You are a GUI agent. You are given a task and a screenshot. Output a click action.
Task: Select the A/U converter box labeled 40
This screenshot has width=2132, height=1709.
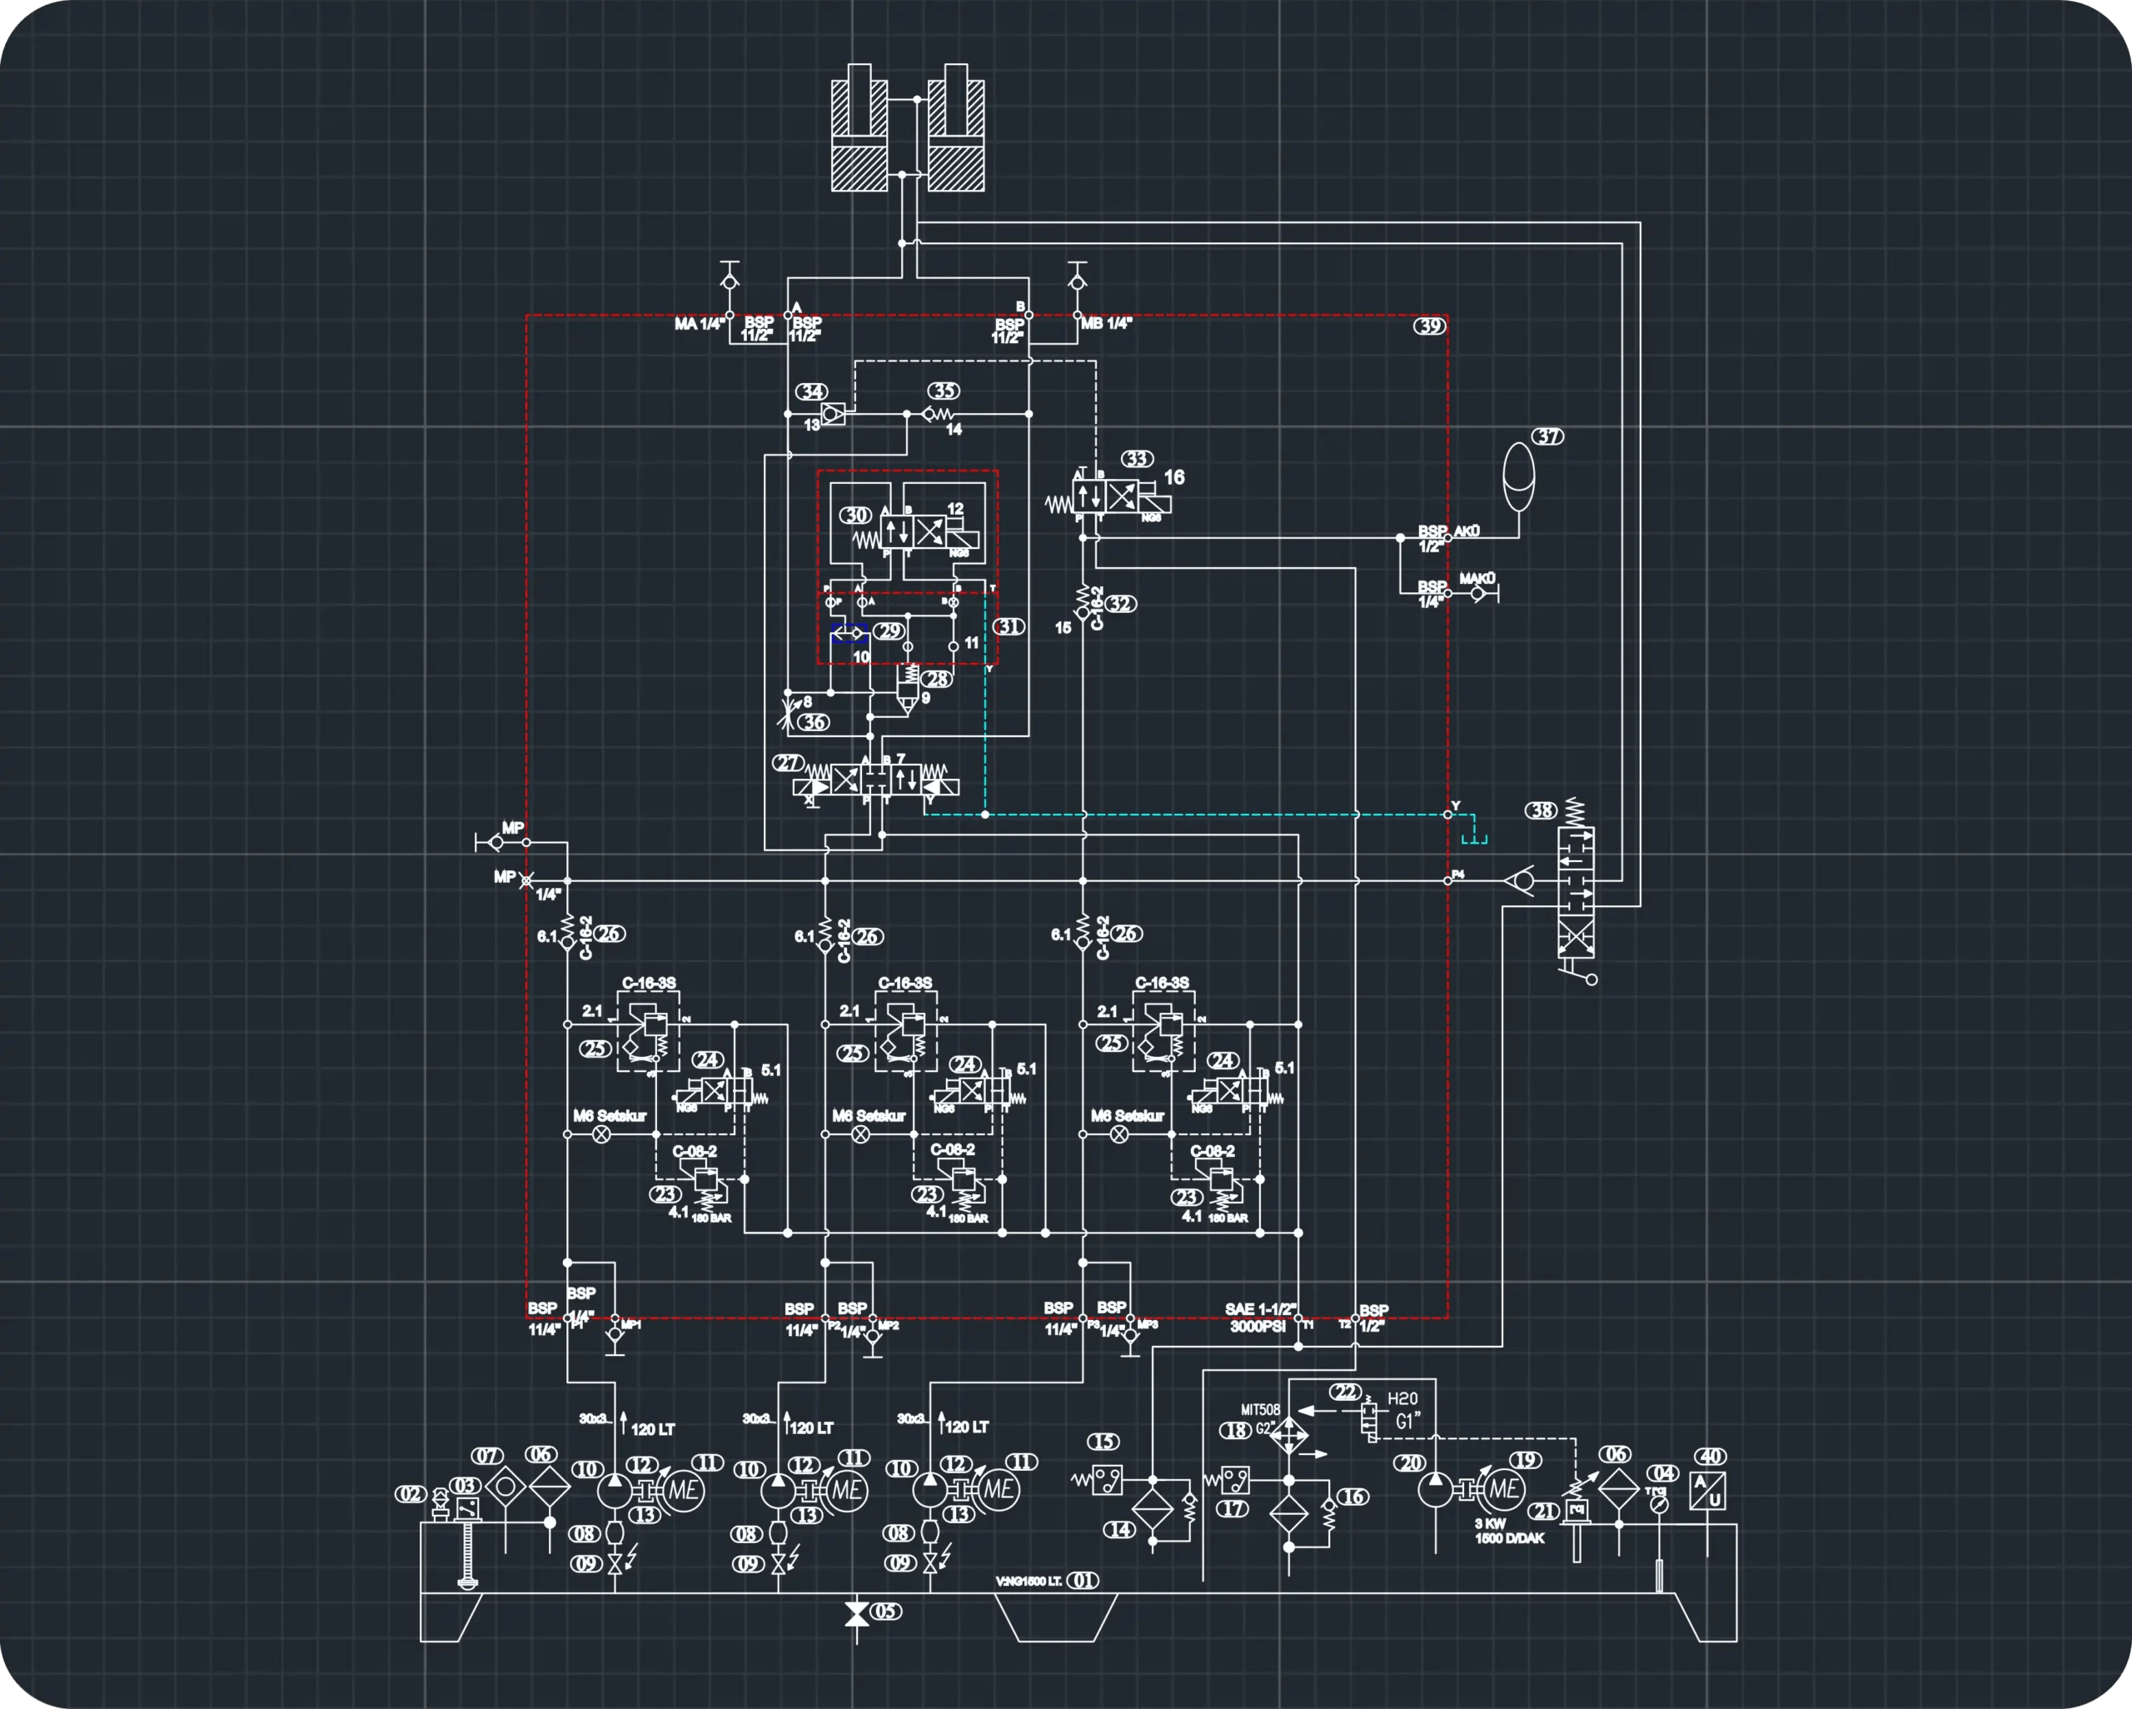click(x=1709, y=1491)
